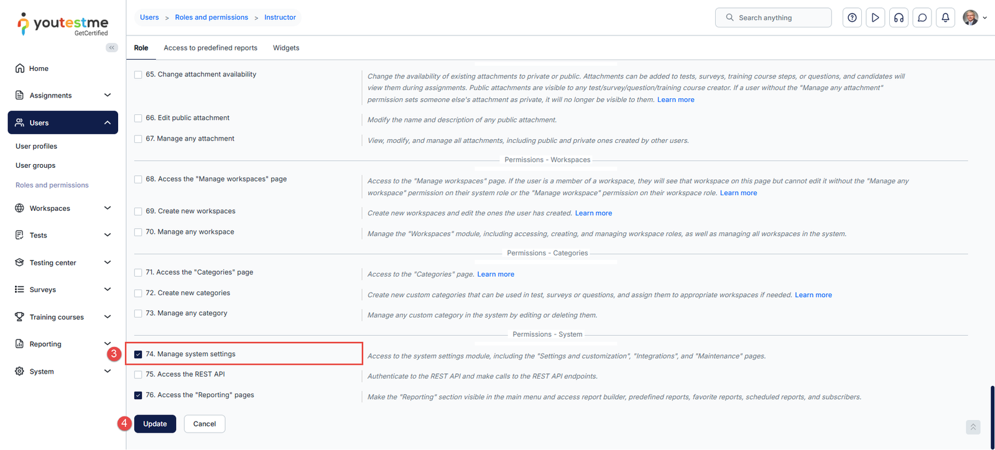Click the user avatar profile picture

(x=970, y=18)
